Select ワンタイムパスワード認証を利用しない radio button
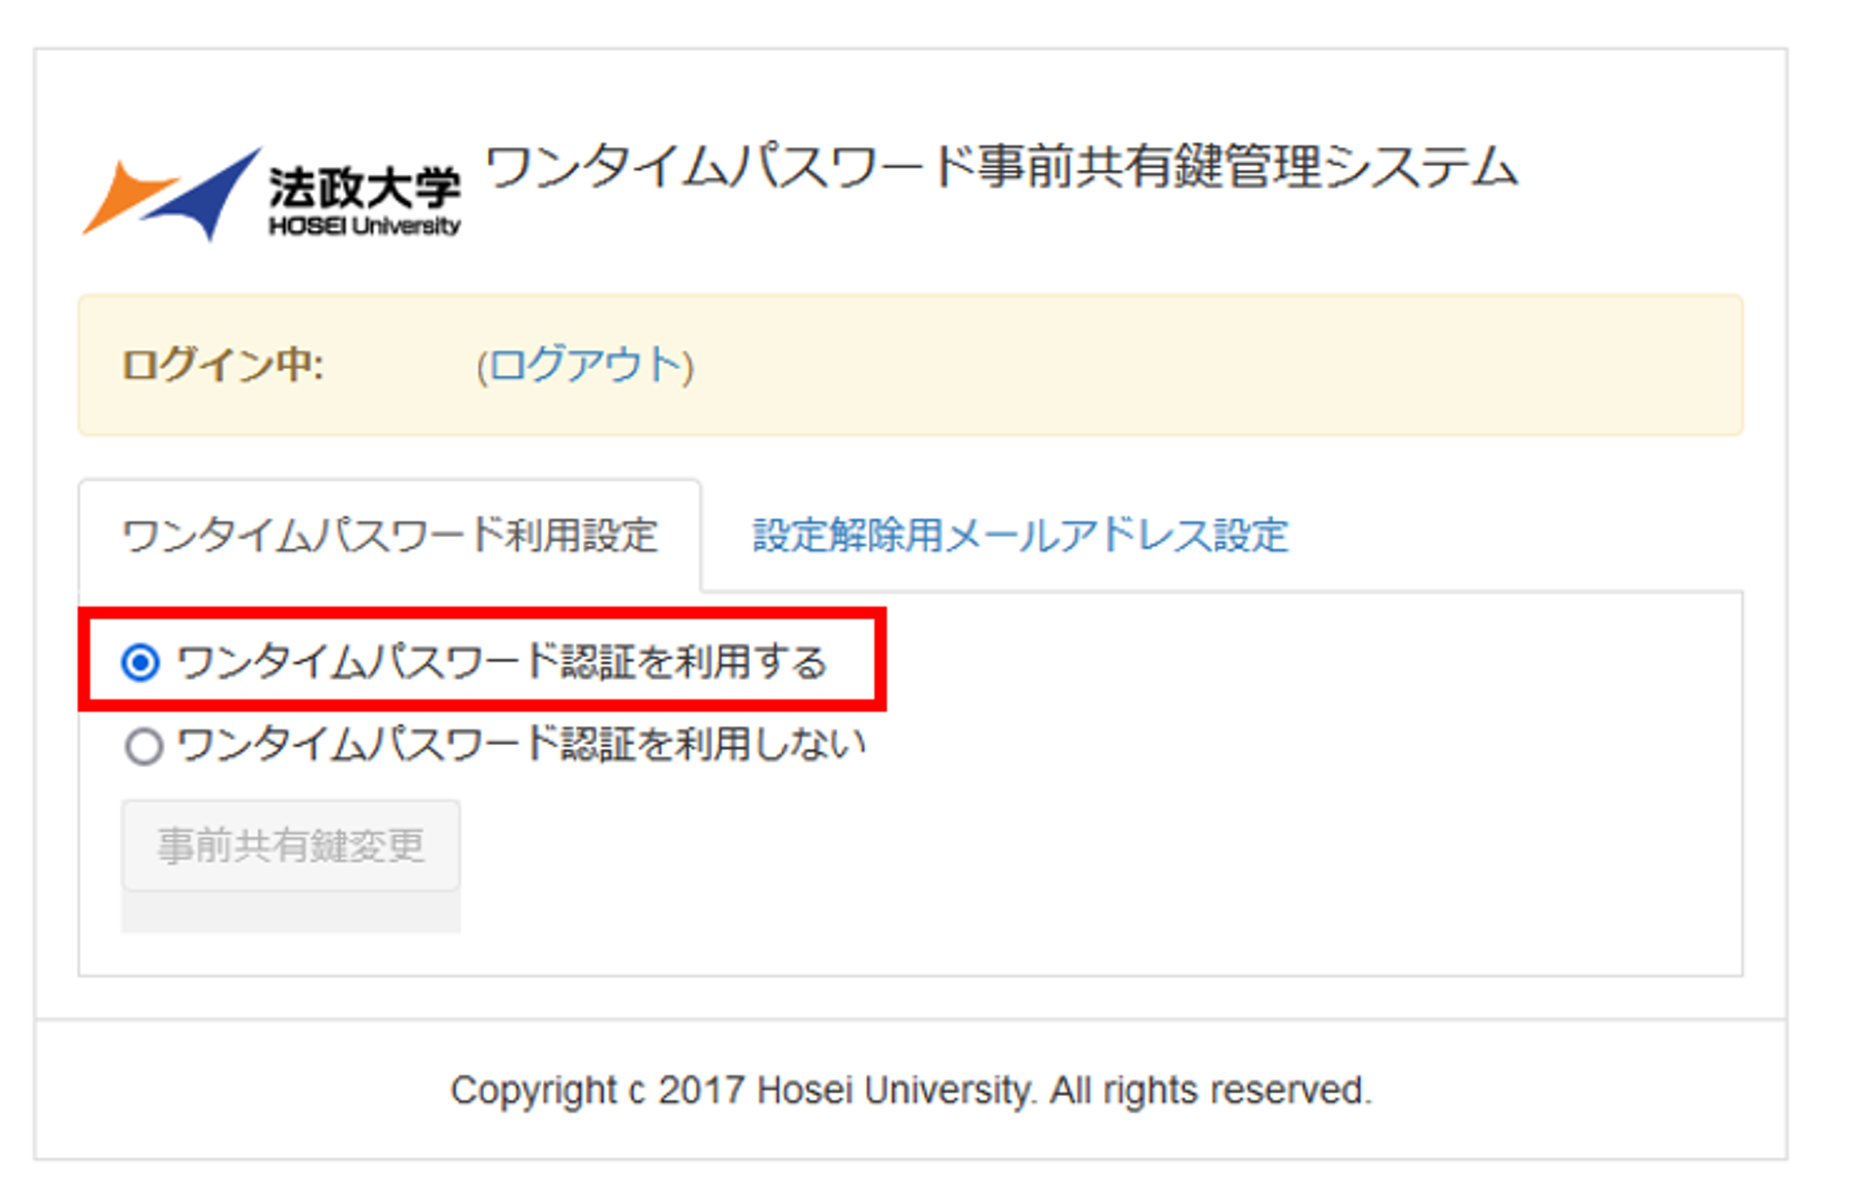 tap(144, 747)
